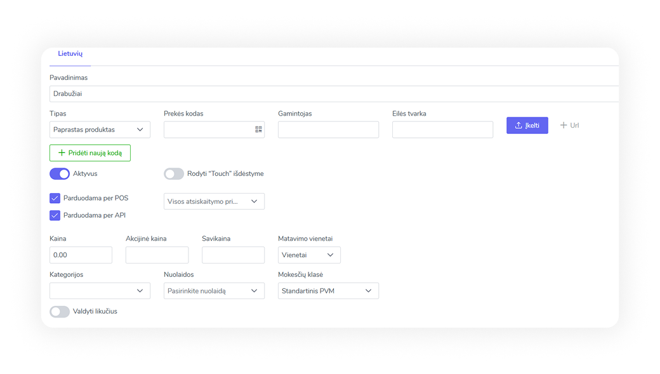The width and height of the screenshot is (660, 374).
Task: Click the Eilės tvarka input field
Action: [442, 130]
